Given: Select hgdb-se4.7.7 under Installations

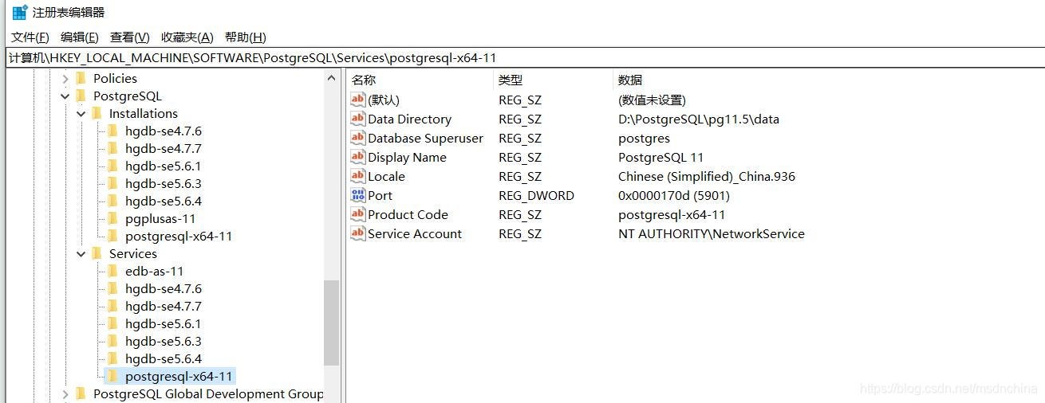Looking at the screenshot, I should [x=164, y=149].
